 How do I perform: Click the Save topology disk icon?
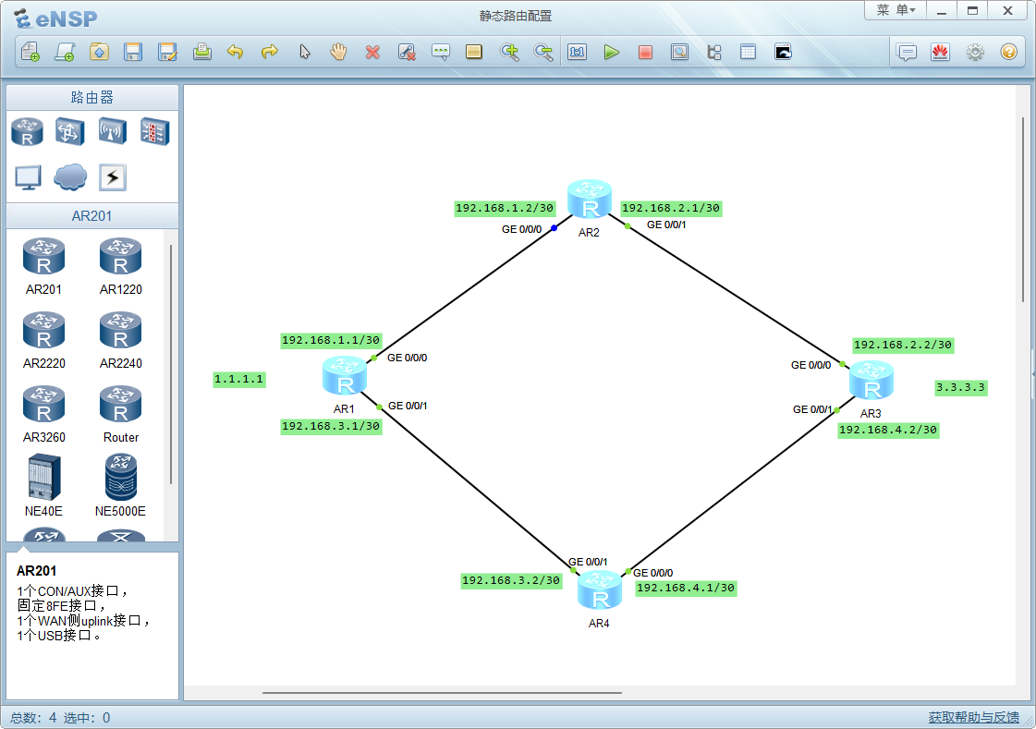pos(133,52)
